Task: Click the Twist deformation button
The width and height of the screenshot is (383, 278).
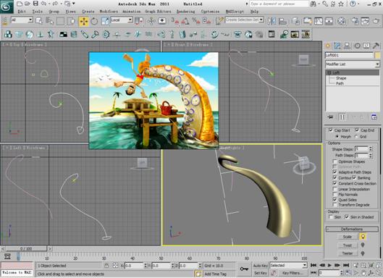Action: coord(347,245)
